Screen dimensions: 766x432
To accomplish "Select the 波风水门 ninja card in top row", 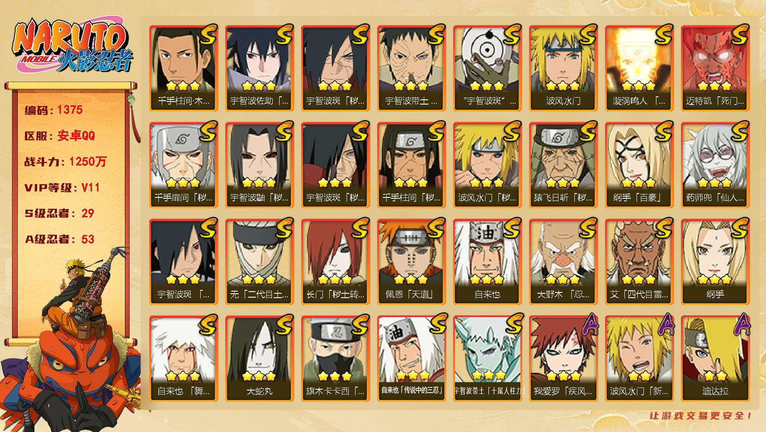I will coord(563,68).
